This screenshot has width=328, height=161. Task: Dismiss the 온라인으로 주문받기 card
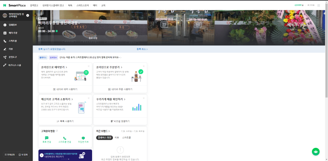coord(144,66)
